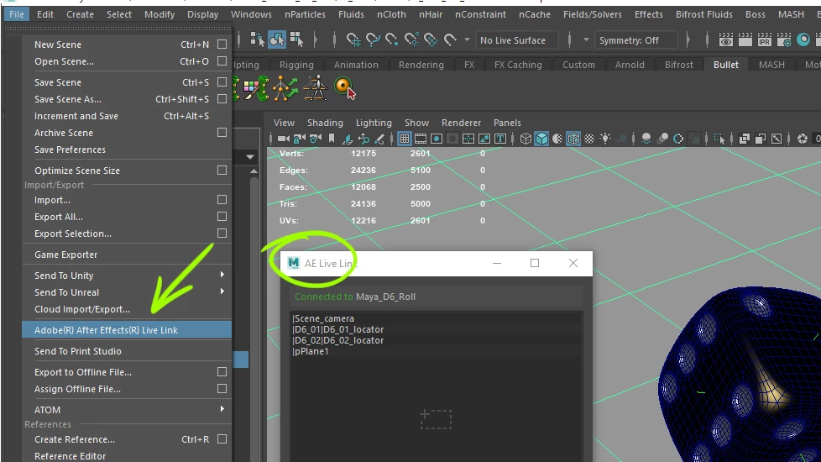821x462 pixels.
Task: Click the use all lights bulb icon
Action: [605, 139]
